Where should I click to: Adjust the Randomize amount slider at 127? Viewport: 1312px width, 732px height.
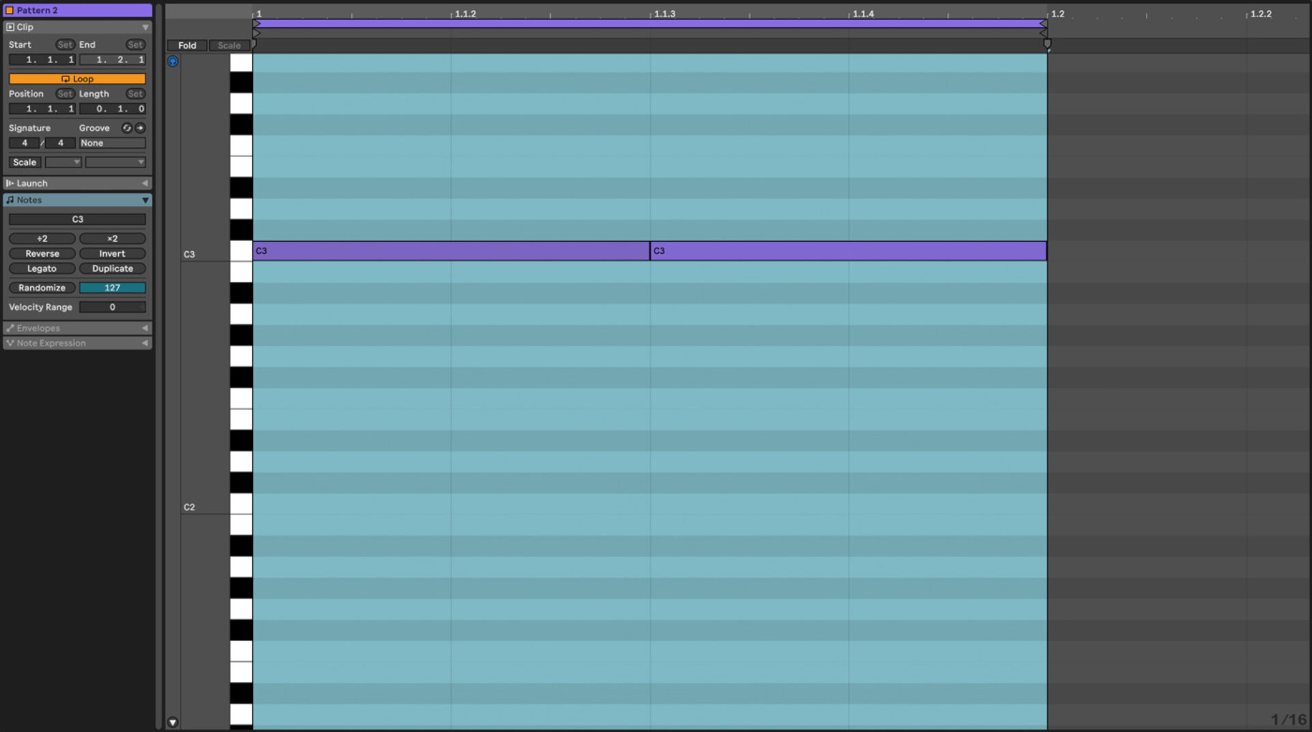[112, 287]
